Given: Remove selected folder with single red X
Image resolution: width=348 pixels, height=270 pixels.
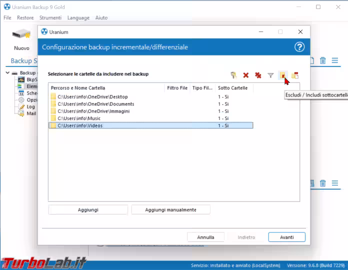Looking at the screenshot, I should [x=245, y=75].
